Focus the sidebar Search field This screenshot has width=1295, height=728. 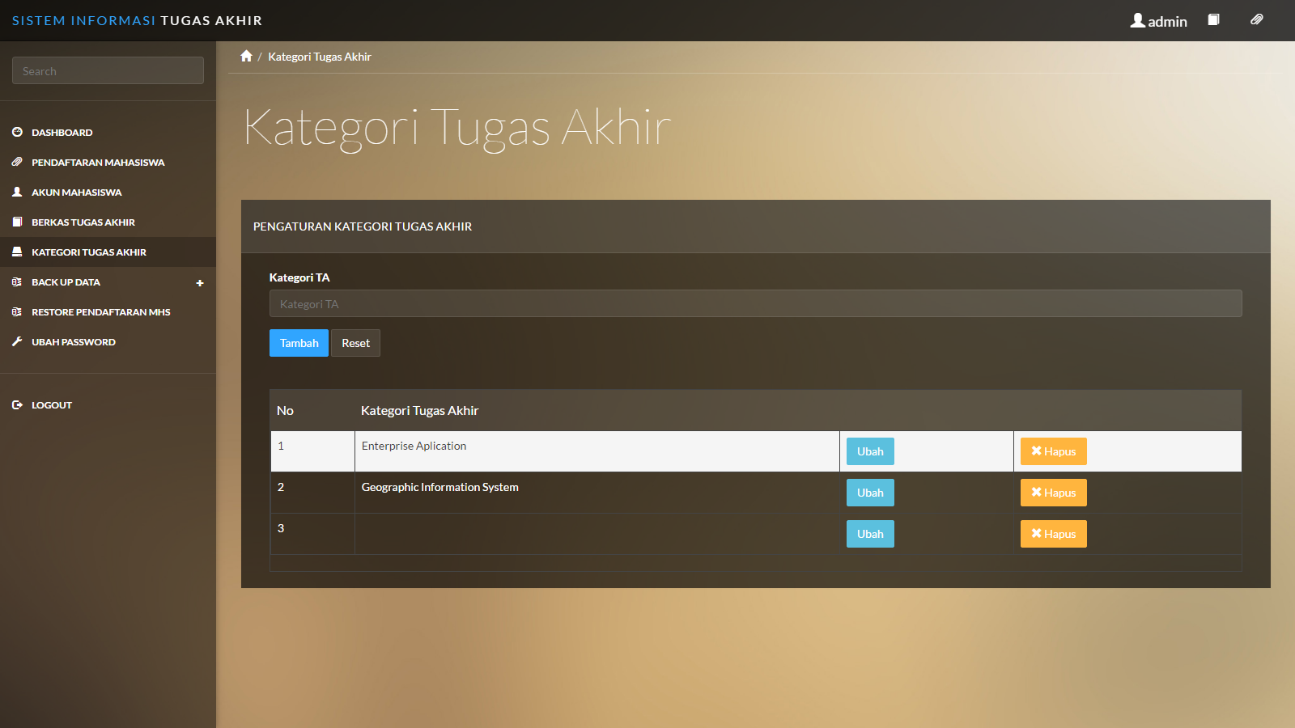coord(108,70)
